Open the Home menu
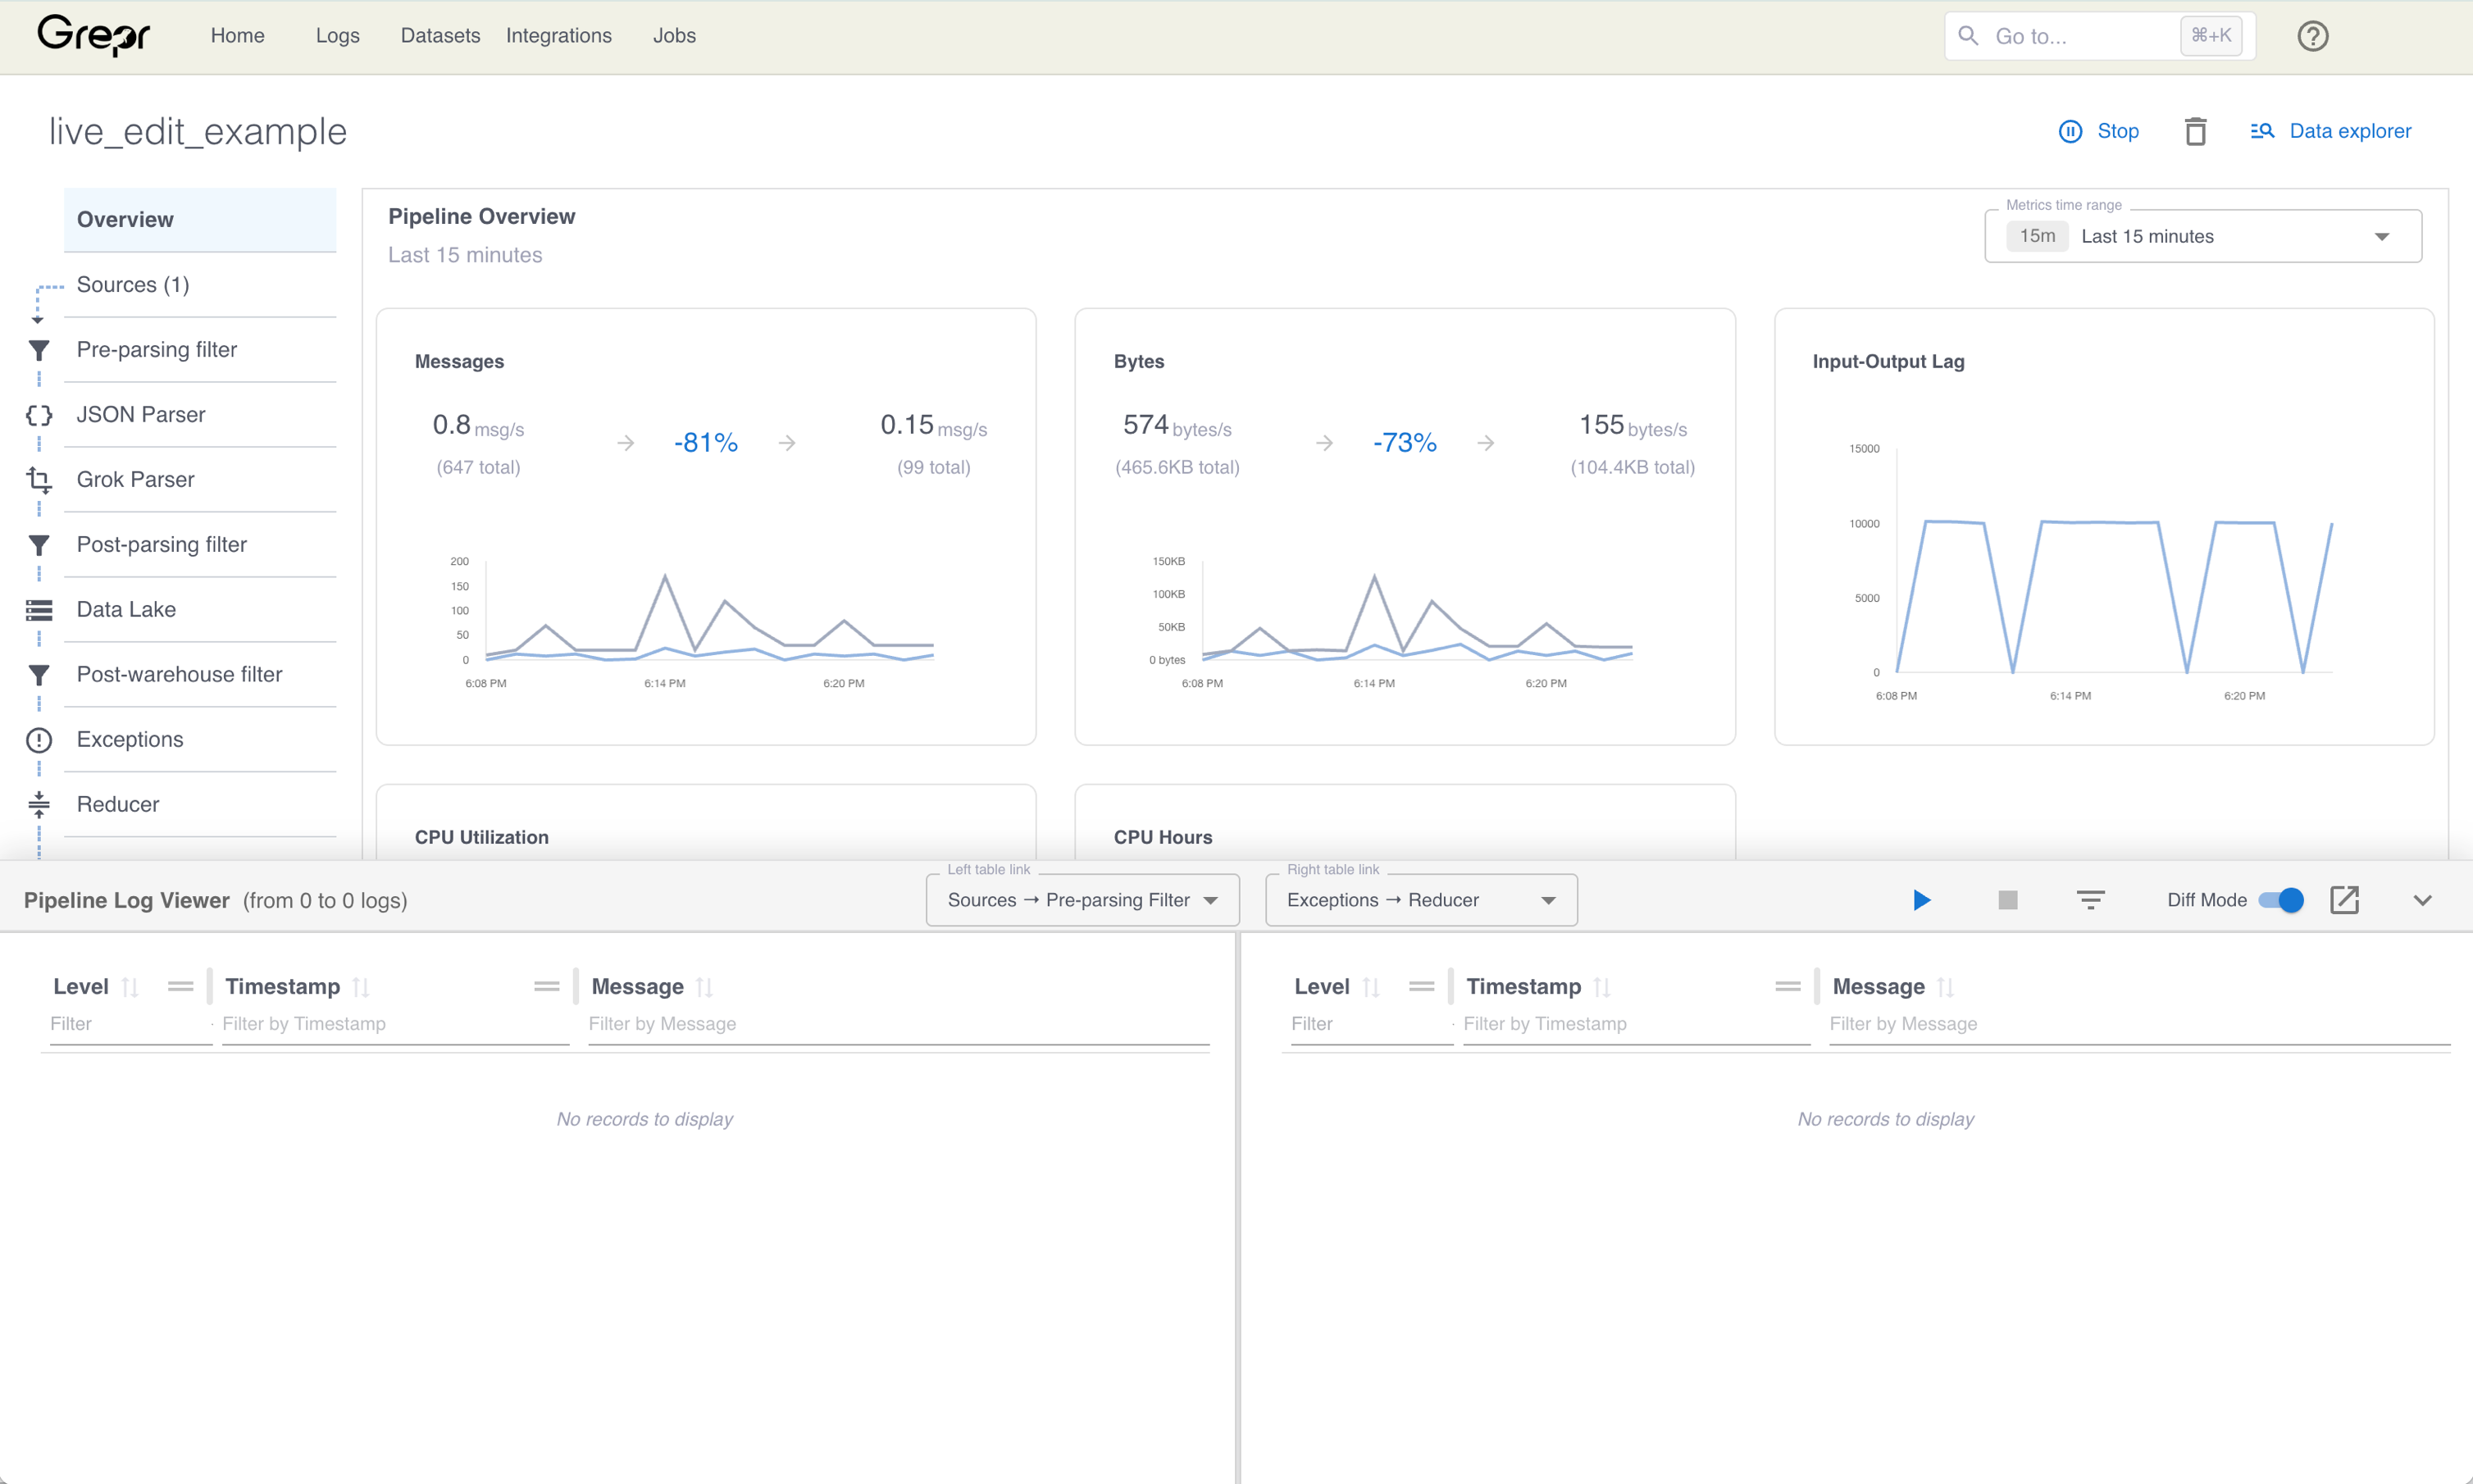 [237, 36]
